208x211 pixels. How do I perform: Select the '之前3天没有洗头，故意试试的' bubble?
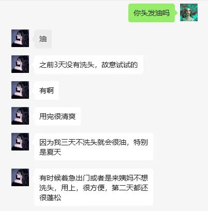click(x=88, y=65)
